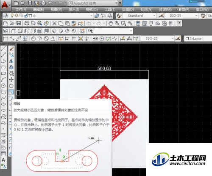
Task: Open the 格式(O) menu
Action: [x=92, y=10]
